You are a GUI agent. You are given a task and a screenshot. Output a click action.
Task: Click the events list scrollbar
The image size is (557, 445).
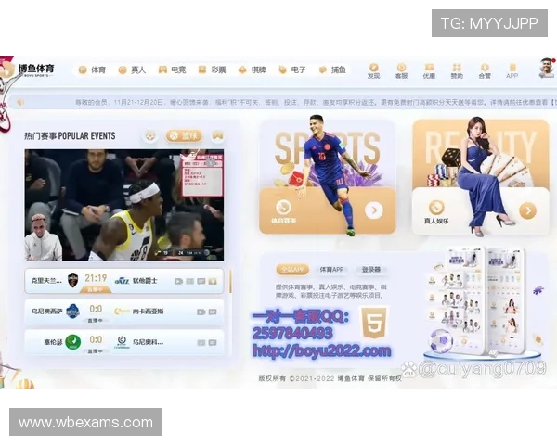231,283
